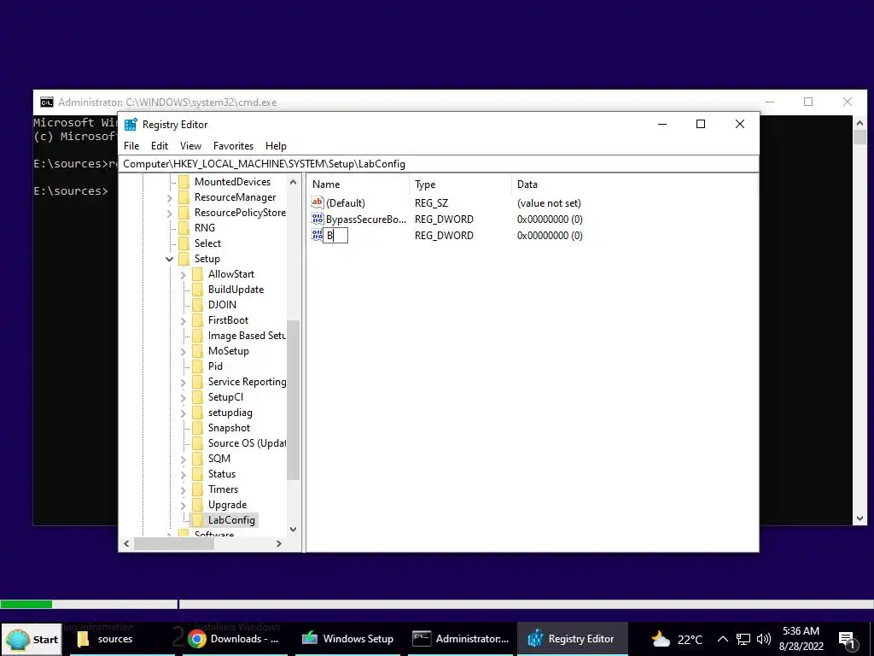Open the Favorites menu

point(233,145)
